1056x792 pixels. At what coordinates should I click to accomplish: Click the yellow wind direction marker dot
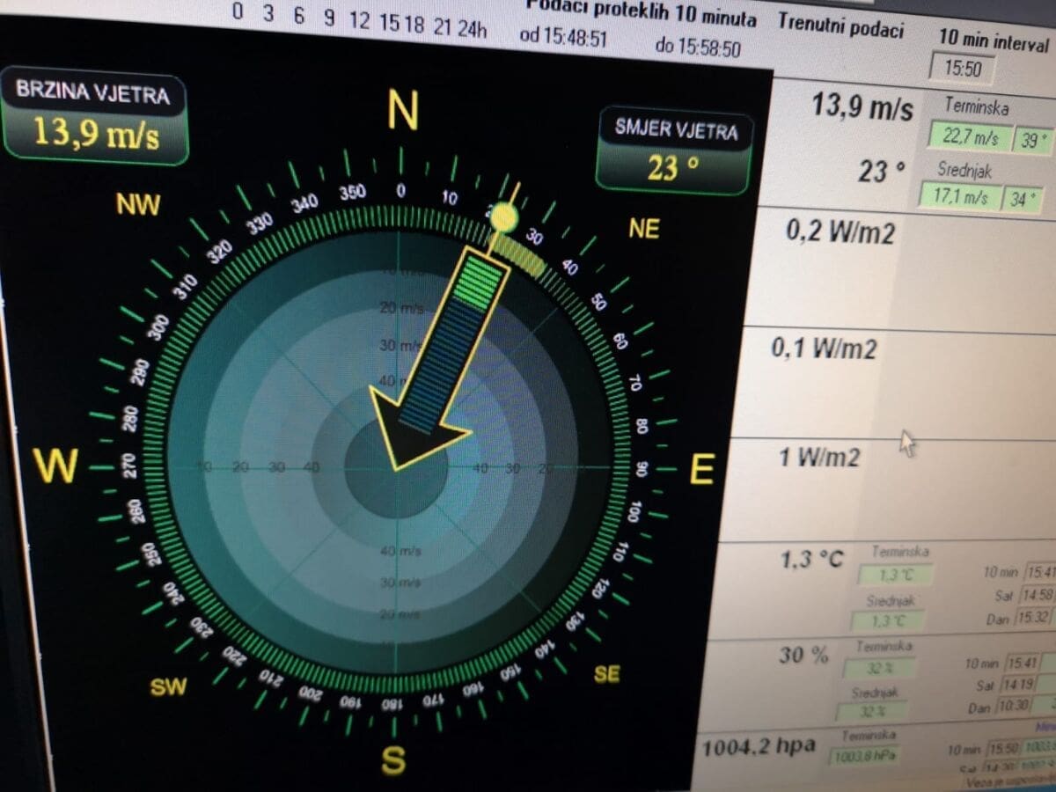pyautogui.click(x=502, y=216)
